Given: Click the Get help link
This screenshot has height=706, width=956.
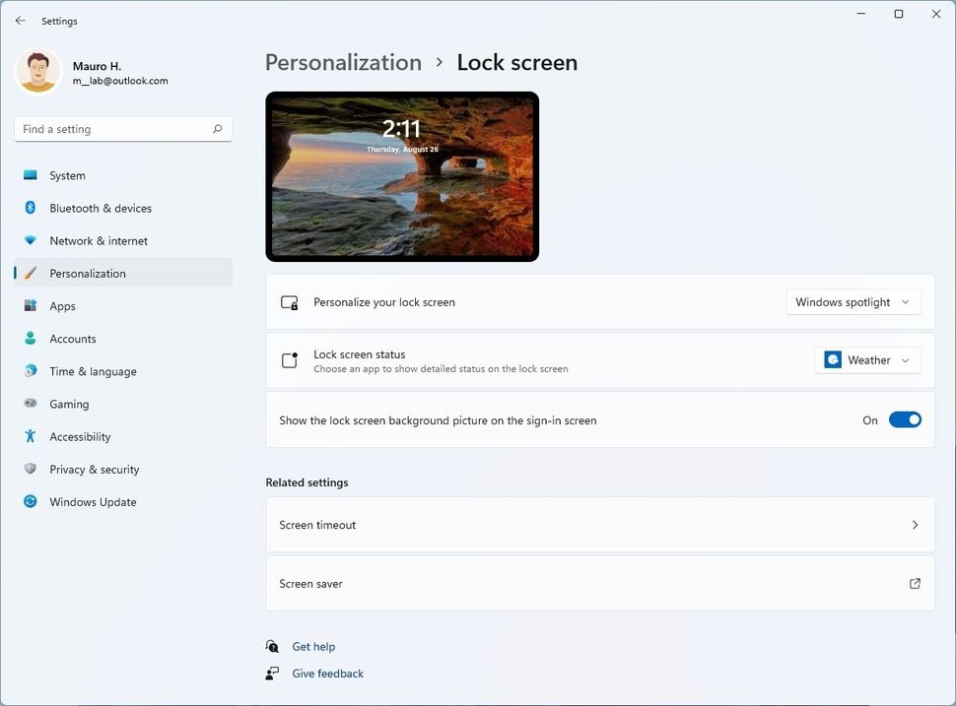Looking at the screenshot, I should coord(313,647).
